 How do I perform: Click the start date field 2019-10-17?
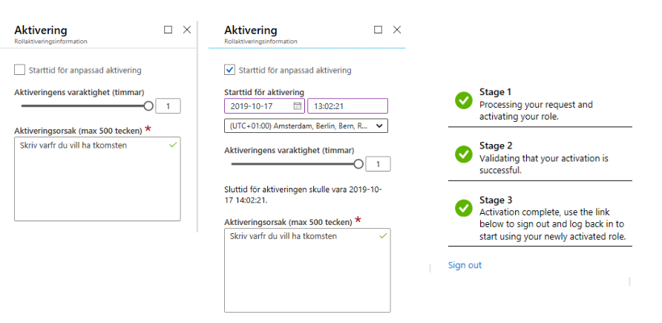[x=264, y=106]
